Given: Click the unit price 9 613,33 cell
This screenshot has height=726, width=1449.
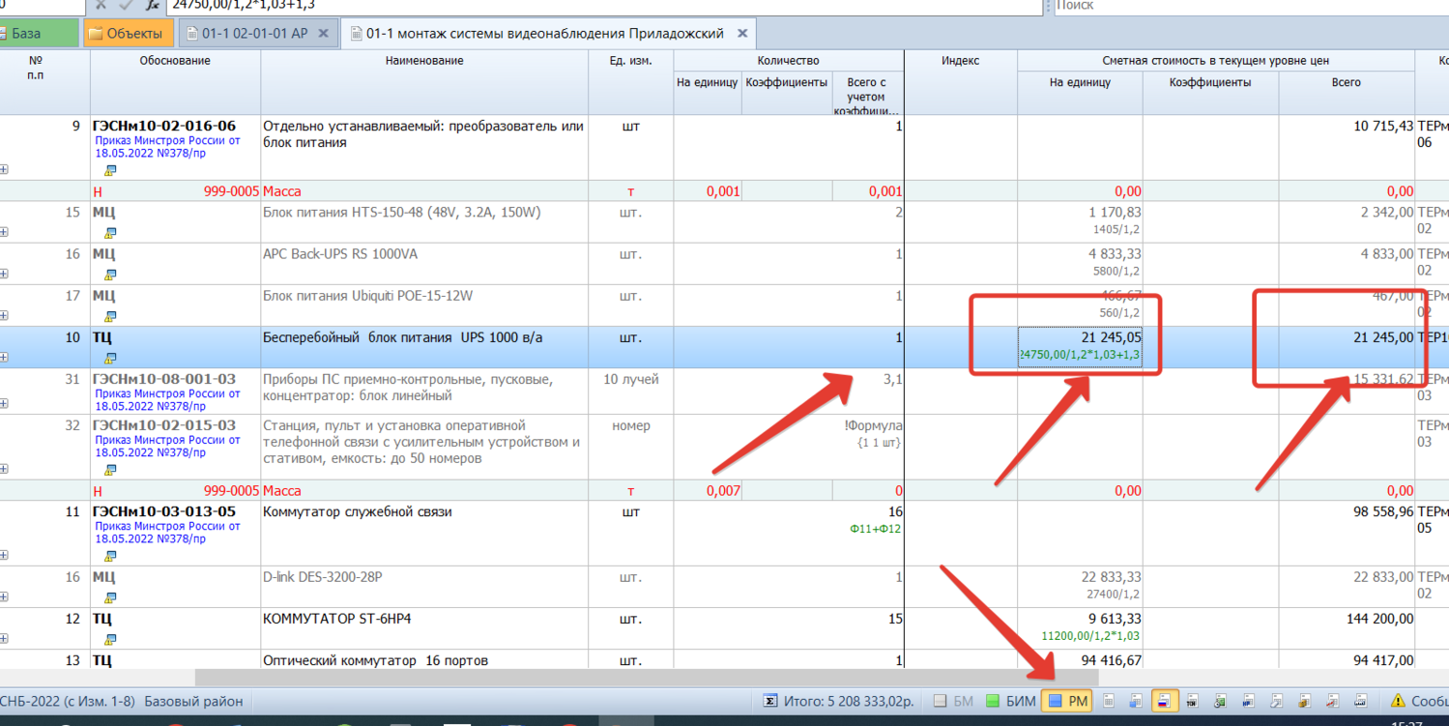Looking at the screenshot, I should [x=1080, y=628].
